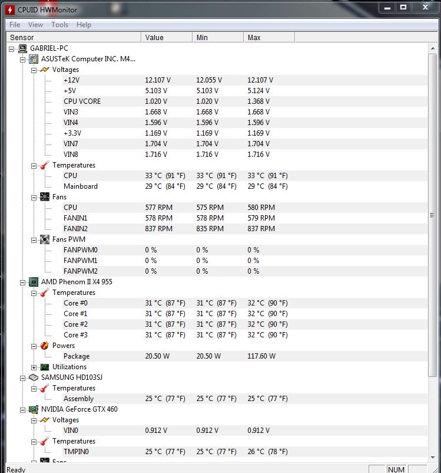The image size is (441, 473).
Task: Select the Assembly temperature row
Action: coord(244,399)
